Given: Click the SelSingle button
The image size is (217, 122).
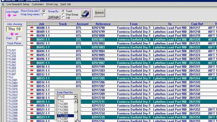Looking at the screenshot, I should point(54,17).
